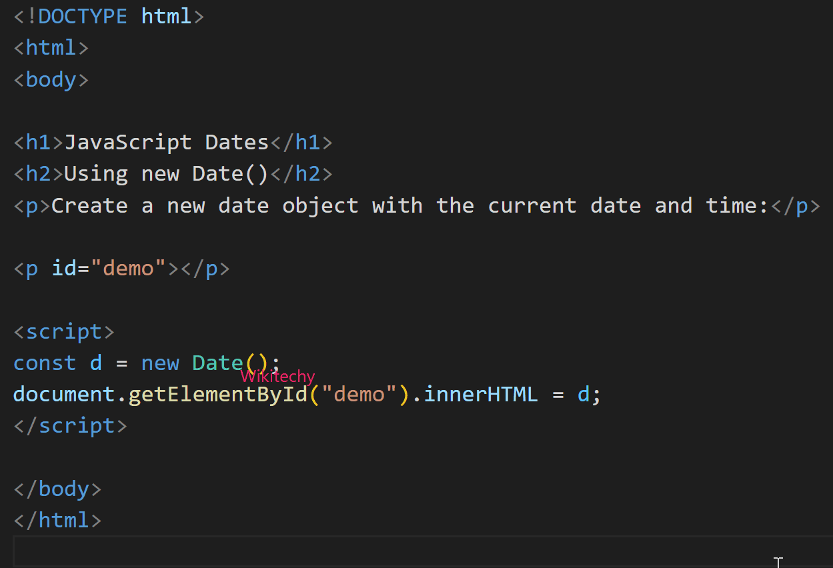The height and width of the screenshot is (568, 833).
Task: Click the closing script tag
Action: tap(70, 425)
